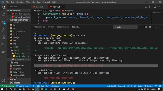Viewport: 163px width, 91px height.
Task: Expand the NPM Scripts section
Action: tap(19, 83)
